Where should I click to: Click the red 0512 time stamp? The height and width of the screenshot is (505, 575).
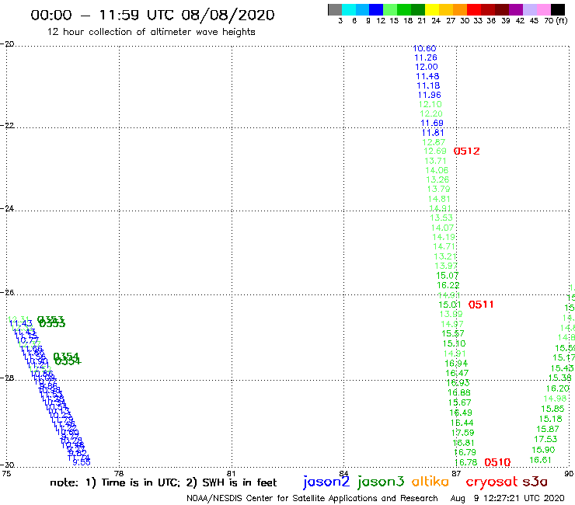coord(466,151)
